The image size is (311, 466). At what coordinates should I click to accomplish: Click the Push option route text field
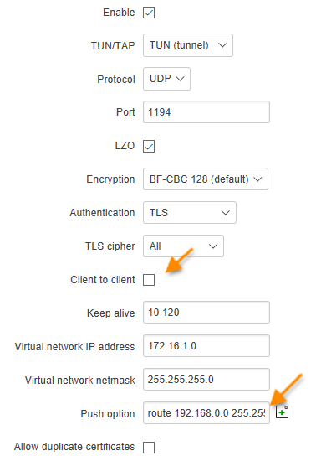[x=206, y=413]
